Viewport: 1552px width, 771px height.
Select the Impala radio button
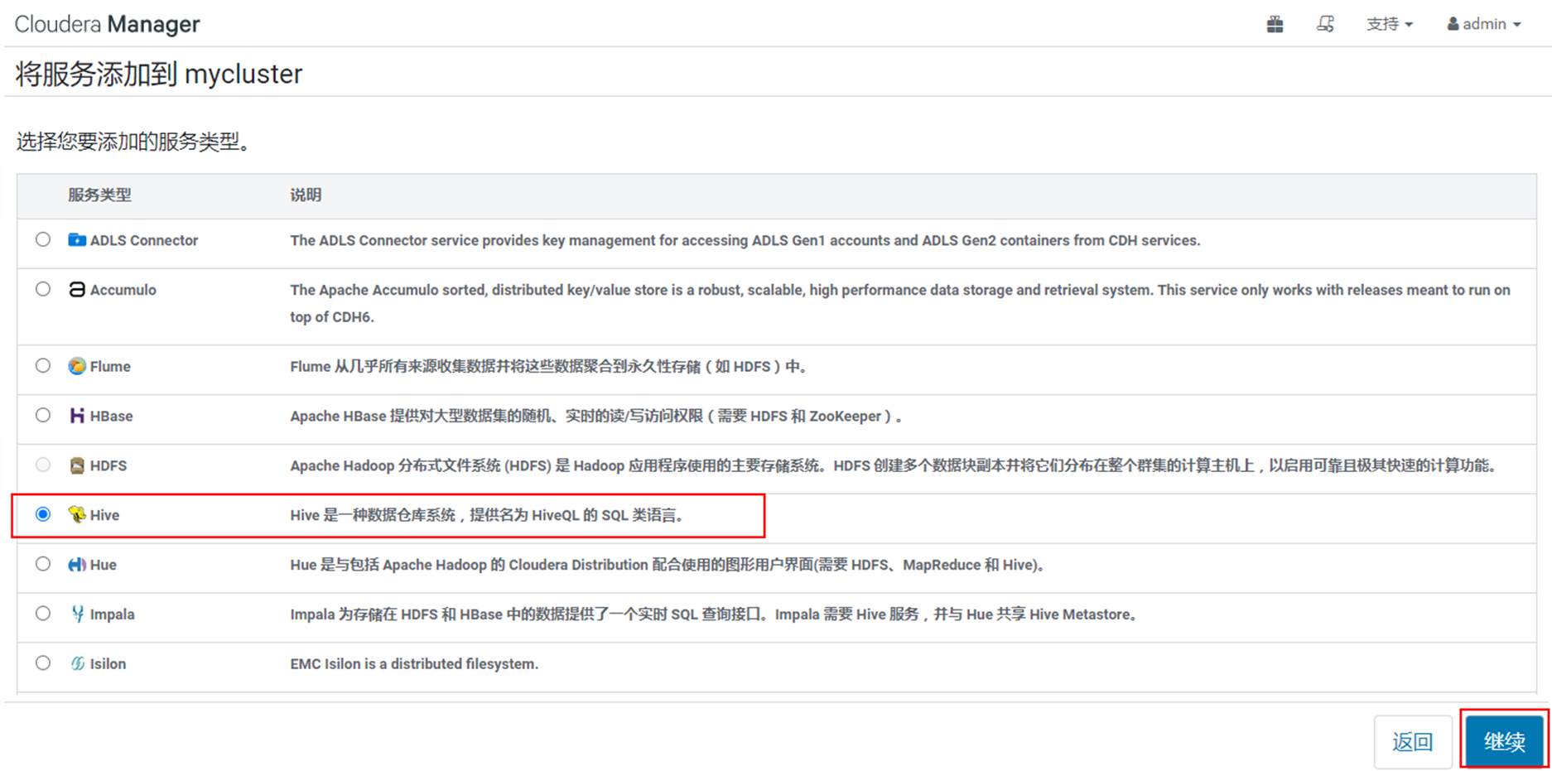43,614
